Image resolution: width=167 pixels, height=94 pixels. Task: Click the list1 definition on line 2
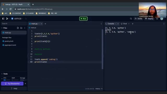pos(47,34)
